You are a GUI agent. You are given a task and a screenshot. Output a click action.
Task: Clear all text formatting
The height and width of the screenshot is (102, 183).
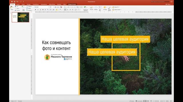pos(61,7)
